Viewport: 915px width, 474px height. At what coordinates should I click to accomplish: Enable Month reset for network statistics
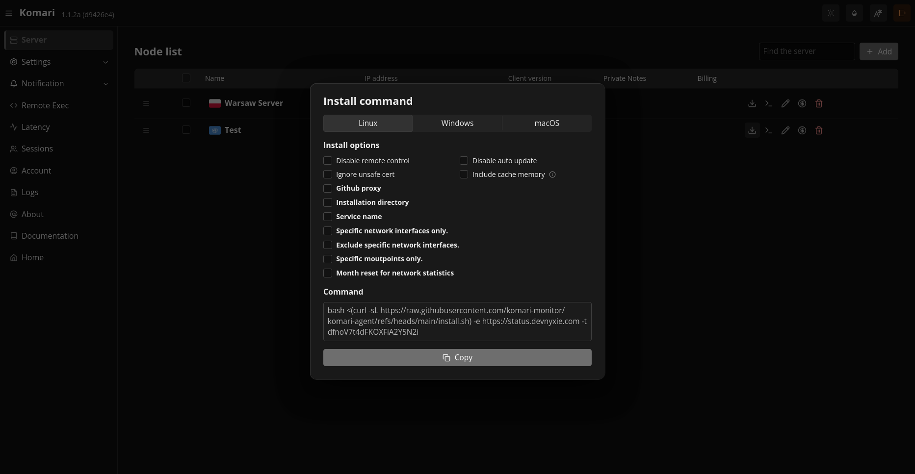point(328,273)
